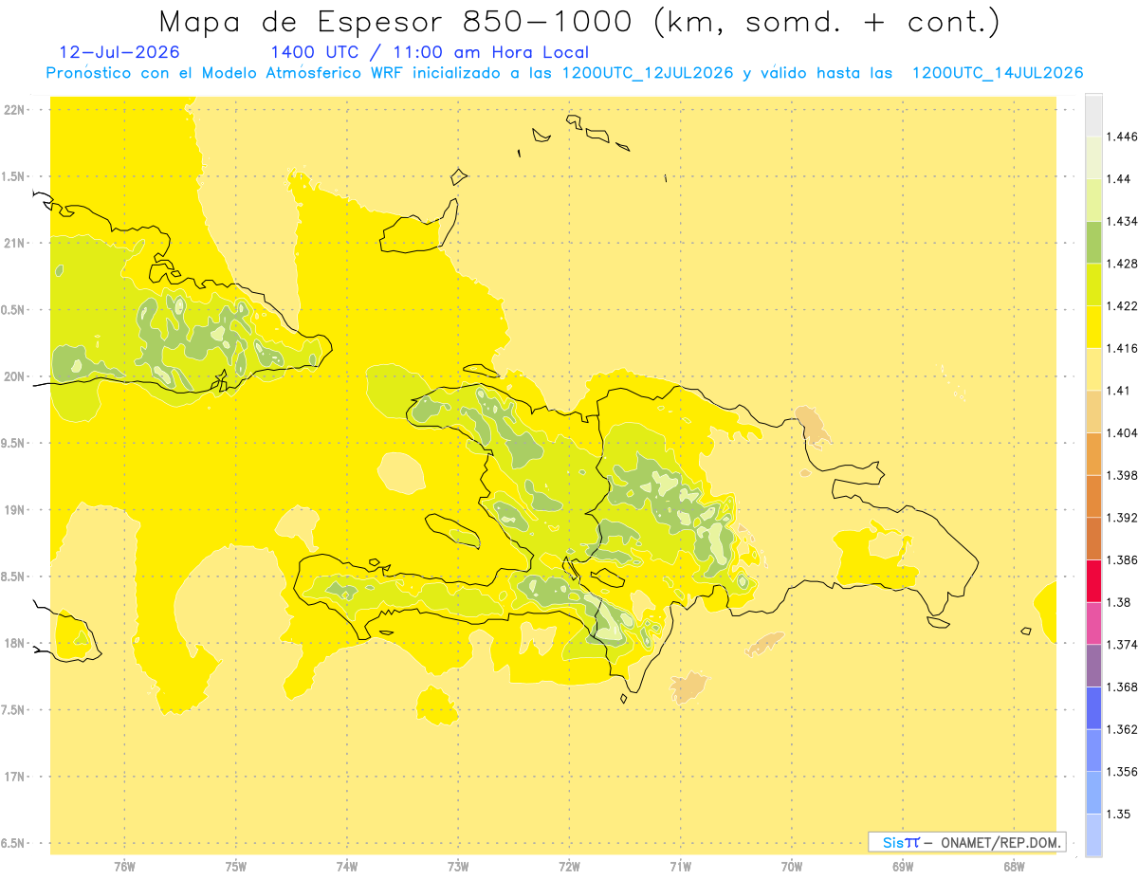Image resolution: width=1138 pixels, height=879 pixels.
Task: Click the Sisπ logo text
Action: 901,842
